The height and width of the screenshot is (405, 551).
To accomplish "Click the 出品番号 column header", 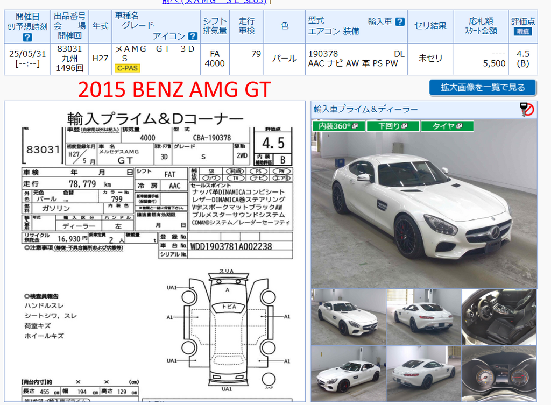I will pos(69,26).
